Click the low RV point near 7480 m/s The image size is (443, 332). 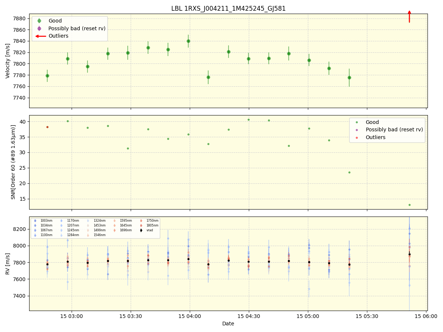pos(309,289)
